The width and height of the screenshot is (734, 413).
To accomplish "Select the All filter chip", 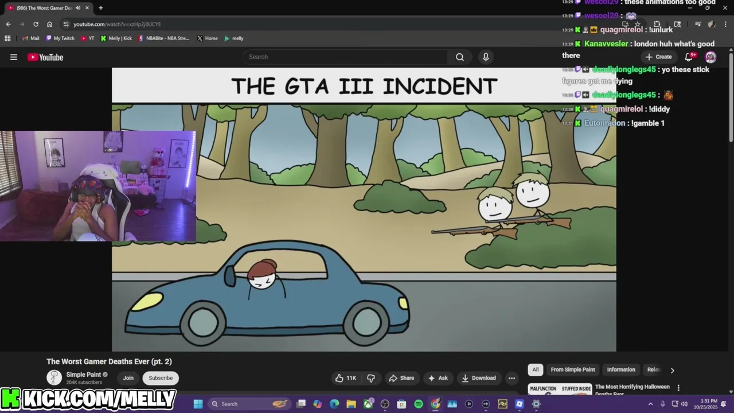I will [x=536, y=370].
